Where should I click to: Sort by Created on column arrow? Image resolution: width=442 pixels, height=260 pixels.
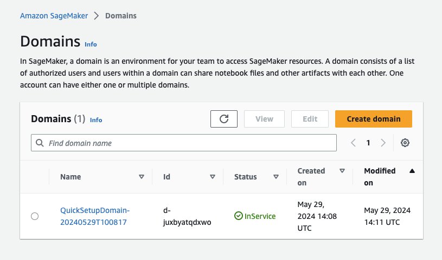342,171
